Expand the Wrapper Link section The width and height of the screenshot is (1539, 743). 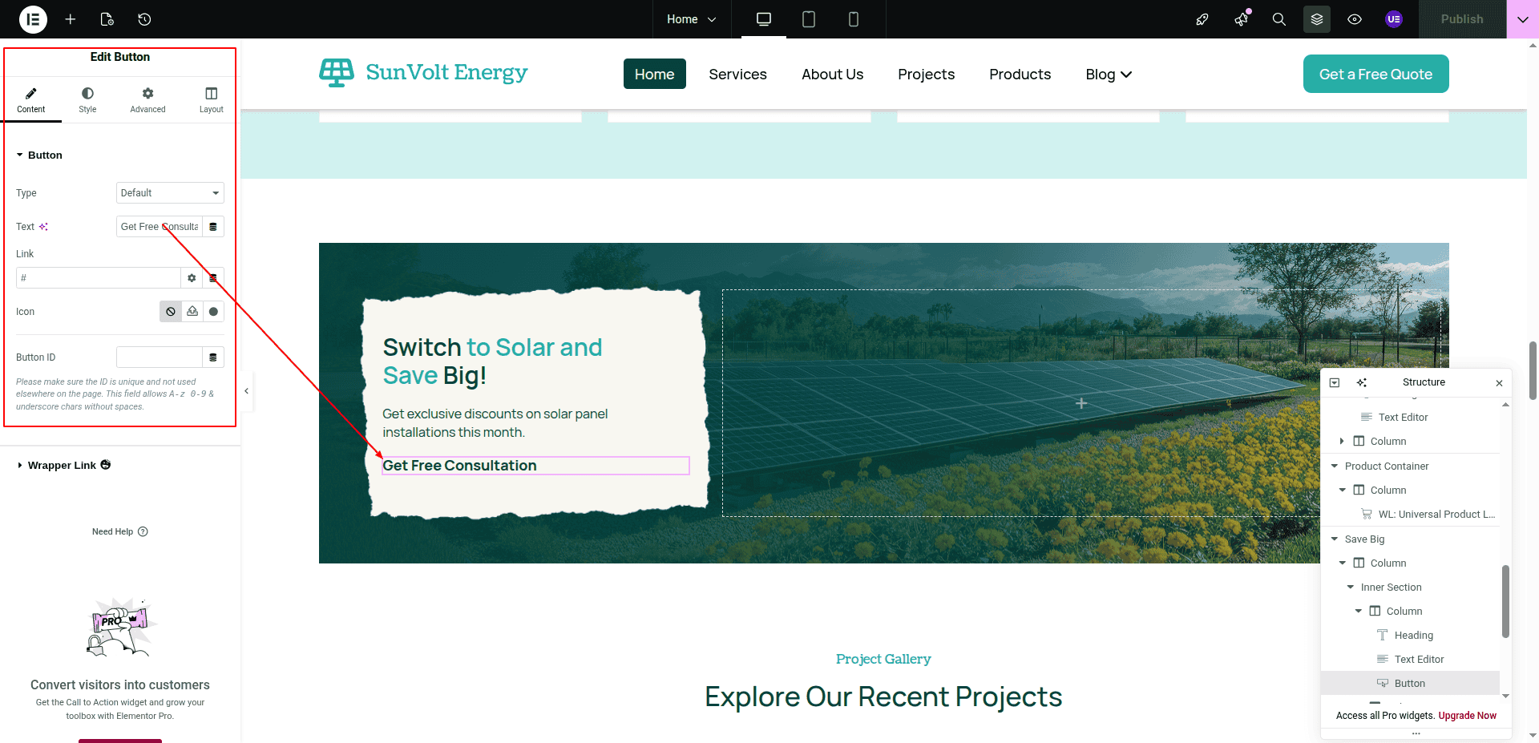[62, 466]
